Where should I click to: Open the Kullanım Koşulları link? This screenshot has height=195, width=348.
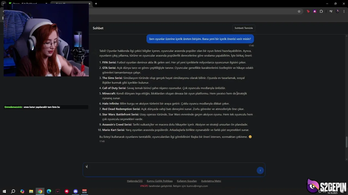pyautogui.click(x=187, y=181)
